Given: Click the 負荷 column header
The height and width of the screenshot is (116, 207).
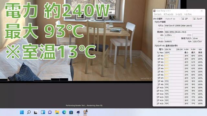Looking at the screenshot, I should [200, 53].
